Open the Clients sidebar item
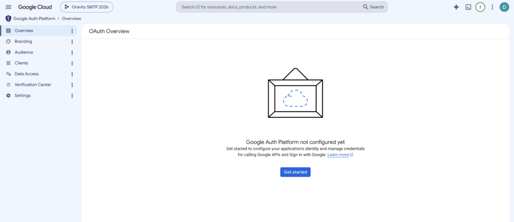The height and width of the screenshot is (222, 514). point(39,63)
